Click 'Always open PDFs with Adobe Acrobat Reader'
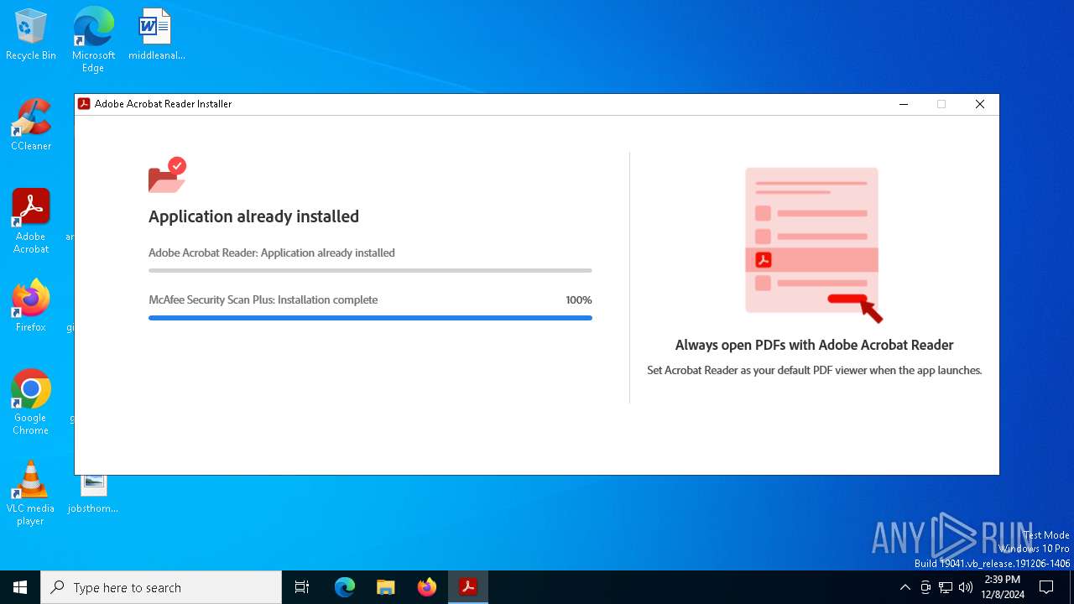The image size is (1074, 604). pyautogui.click(x=815, y=345)
